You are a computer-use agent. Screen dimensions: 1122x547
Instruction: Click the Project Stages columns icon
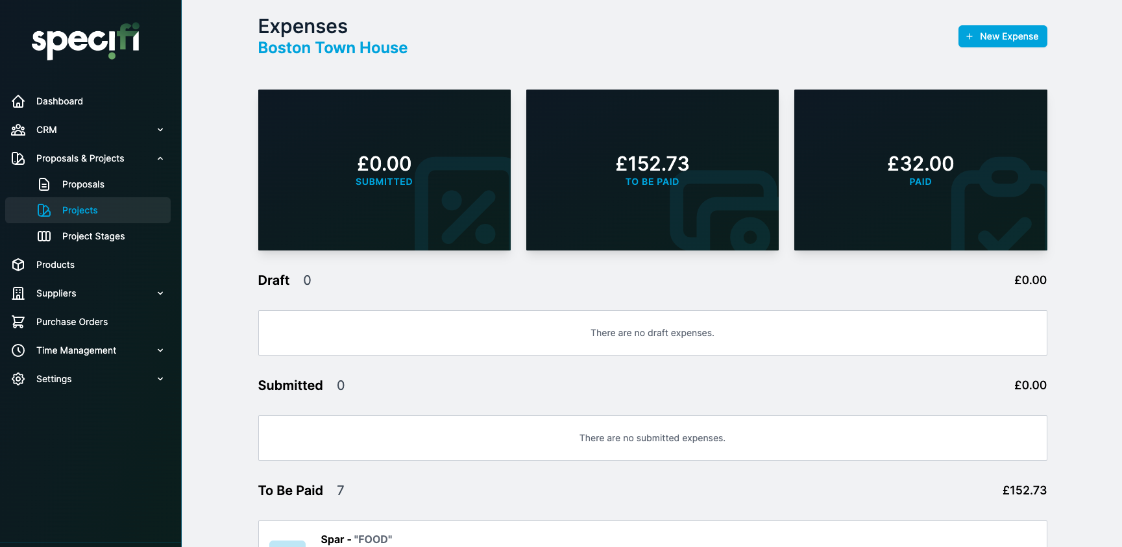point(44,236)
